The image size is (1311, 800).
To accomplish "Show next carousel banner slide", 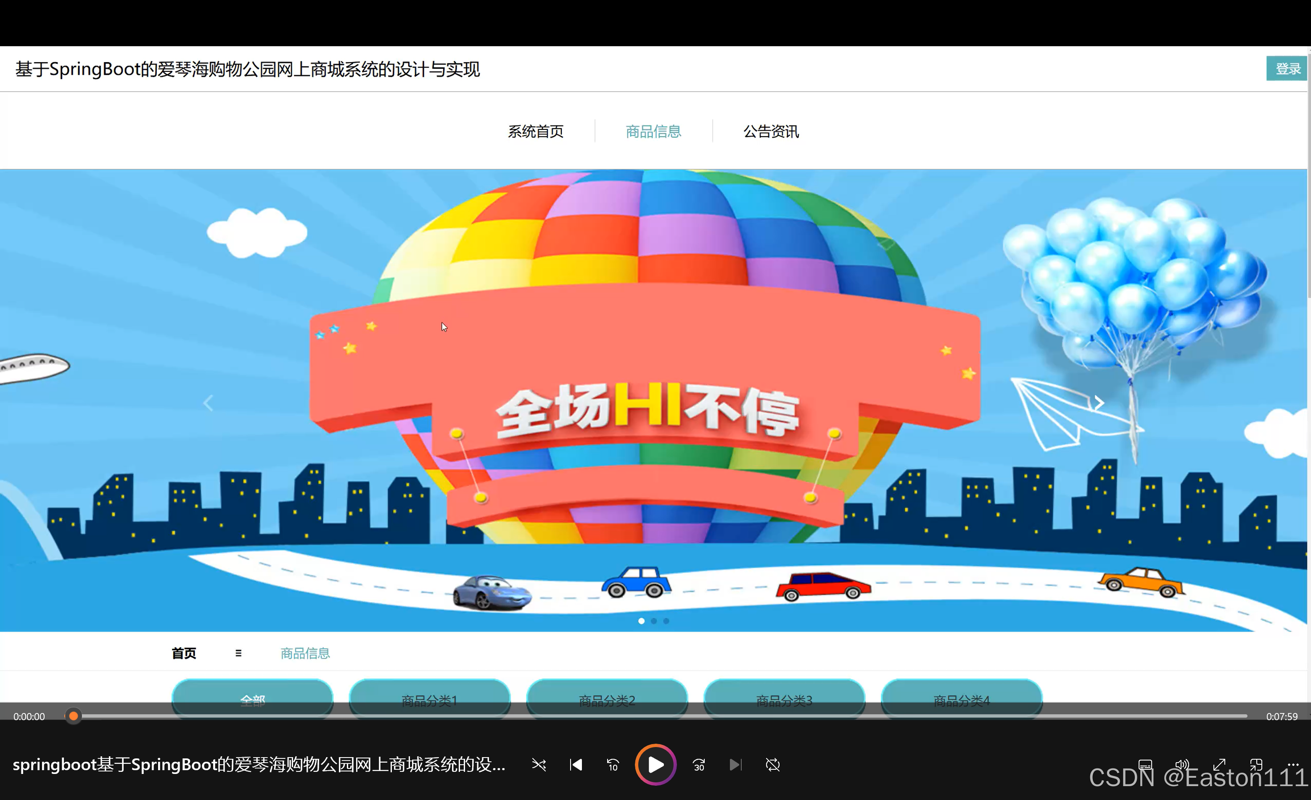I will [1099, 403].
